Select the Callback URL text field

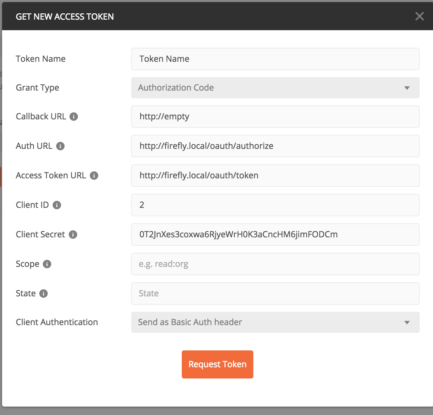click(x=275, y=117)
